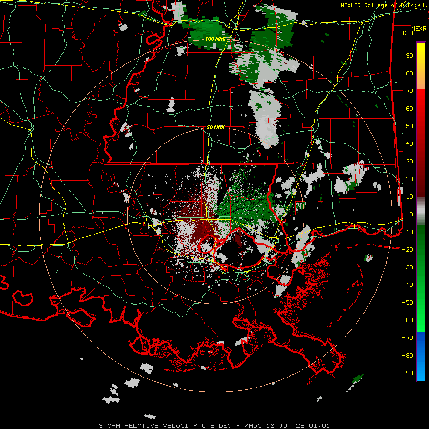Click the 90 value on the velocity scale
The height and width of the screenshot is (429, 429).
tap(409, 56)
